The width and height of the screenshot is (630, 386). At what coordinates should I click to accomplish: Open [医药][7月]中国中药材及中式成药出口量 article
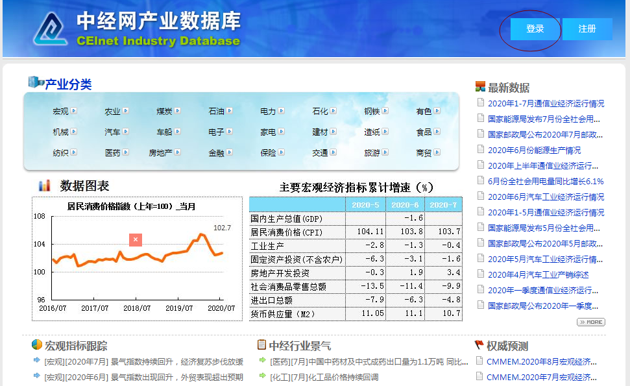(x=369, y=362)
